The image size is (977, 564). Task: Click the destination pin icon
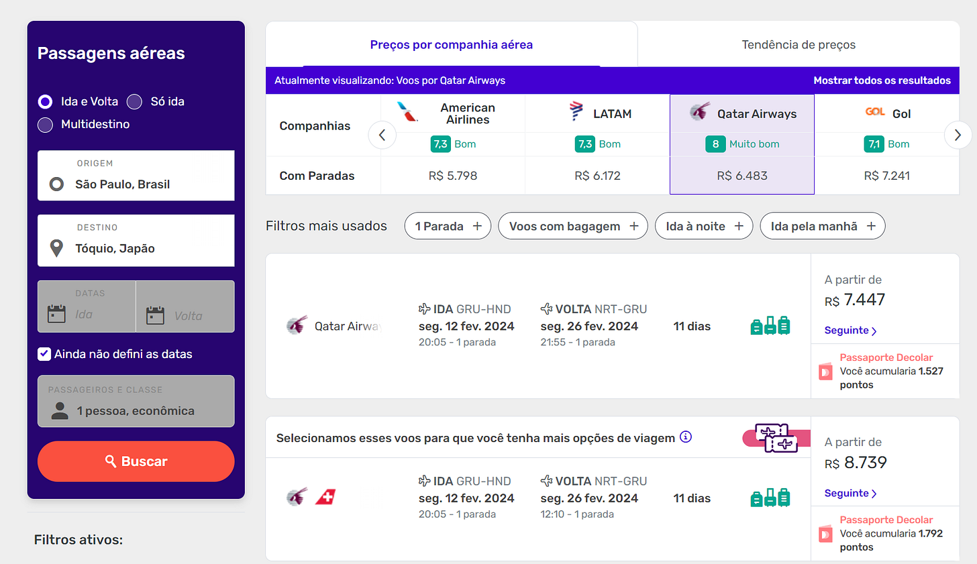tap(57, 248)
